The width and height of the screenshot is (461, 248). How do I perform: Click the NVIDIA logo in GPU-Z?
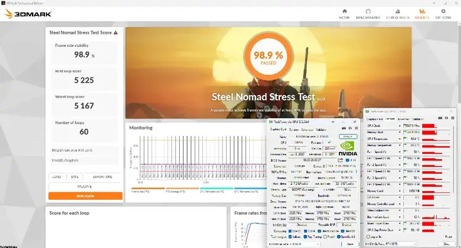[x=348, y=149]
